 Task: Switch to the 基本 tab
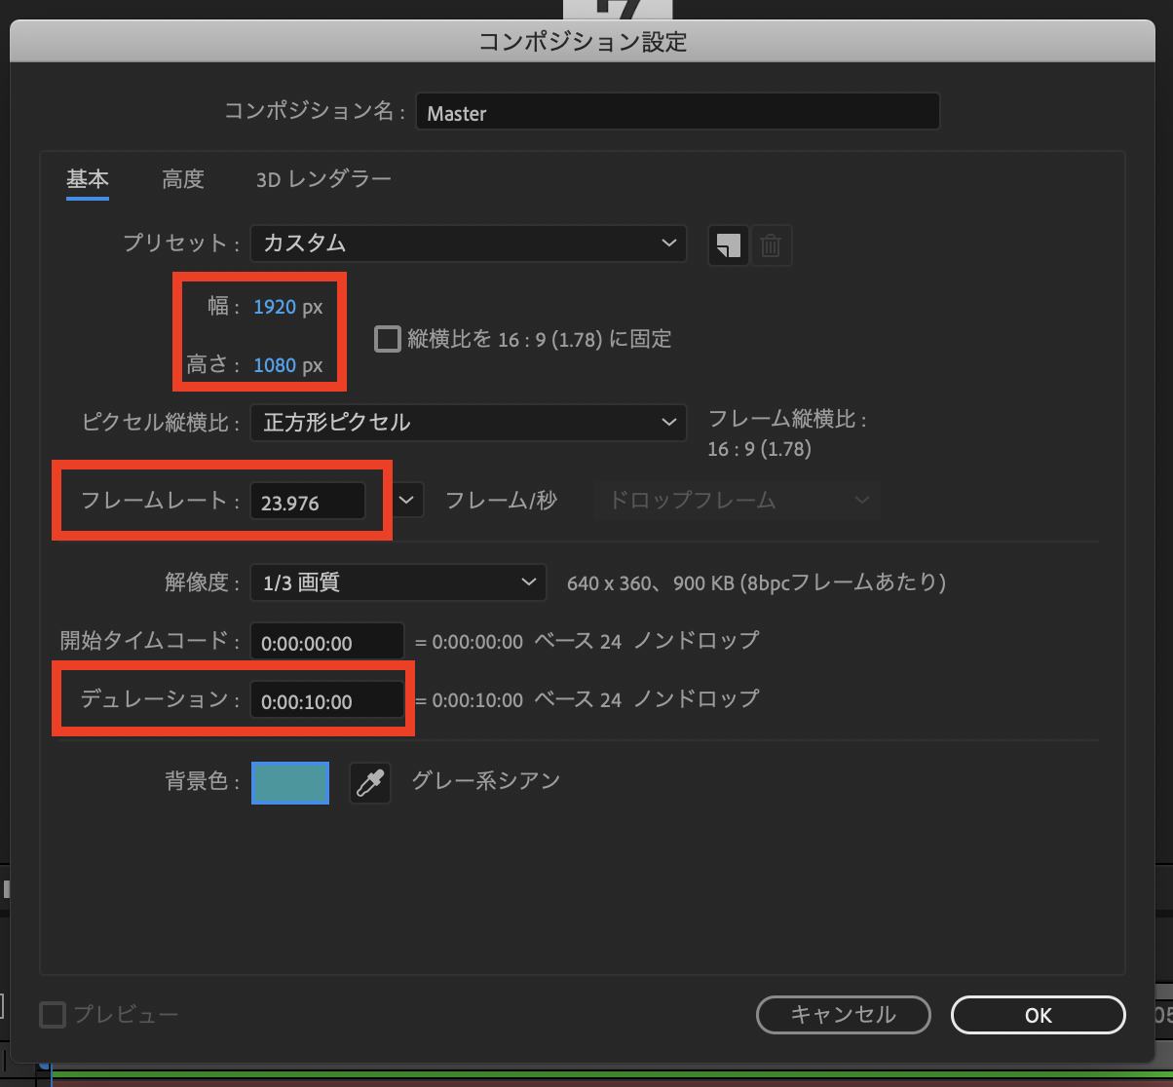[88, 179]
